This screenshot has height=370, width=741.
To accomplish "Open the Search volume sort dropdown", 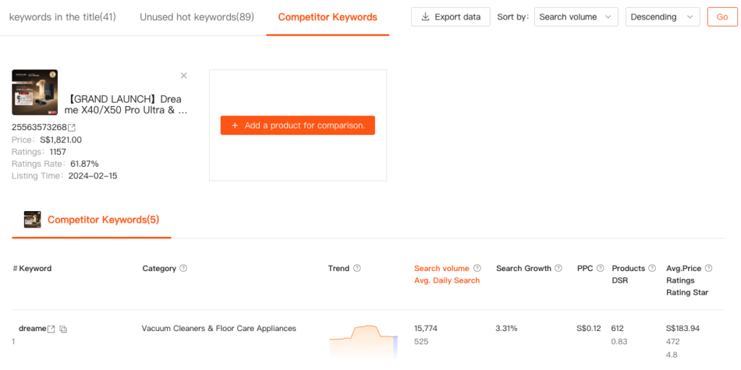I will point(576,17).
